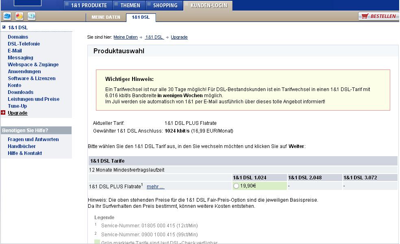Switch to the Meine Daten tab
The image size is (400, 244).
point(106,17)
